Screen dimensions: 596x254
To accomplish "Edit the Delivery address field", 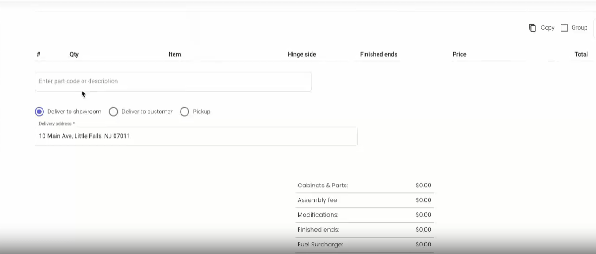I will click(196, 136).
